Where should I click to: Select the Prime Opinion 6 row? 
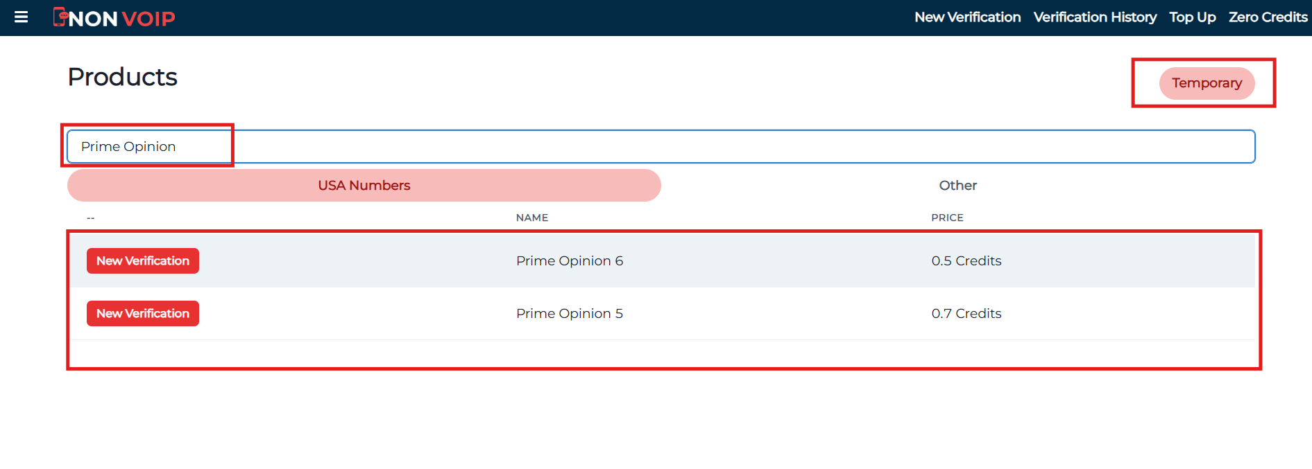(569, 260)
